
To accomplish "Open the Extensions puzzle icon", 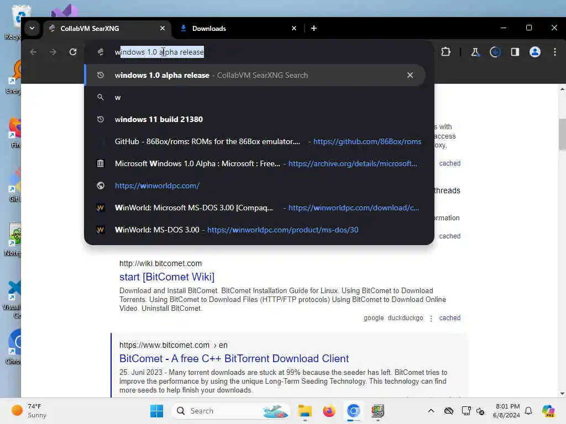I will coord(446,52).
